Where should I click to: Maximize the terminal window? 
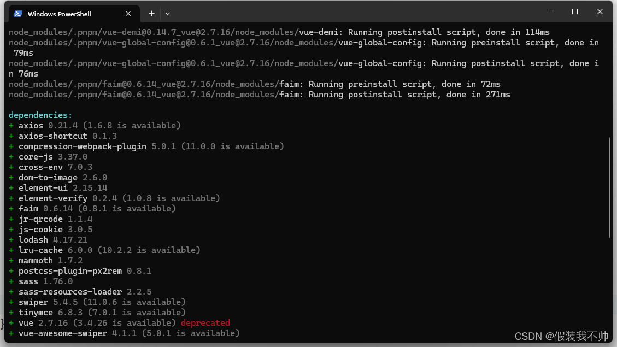pos(575,11)
